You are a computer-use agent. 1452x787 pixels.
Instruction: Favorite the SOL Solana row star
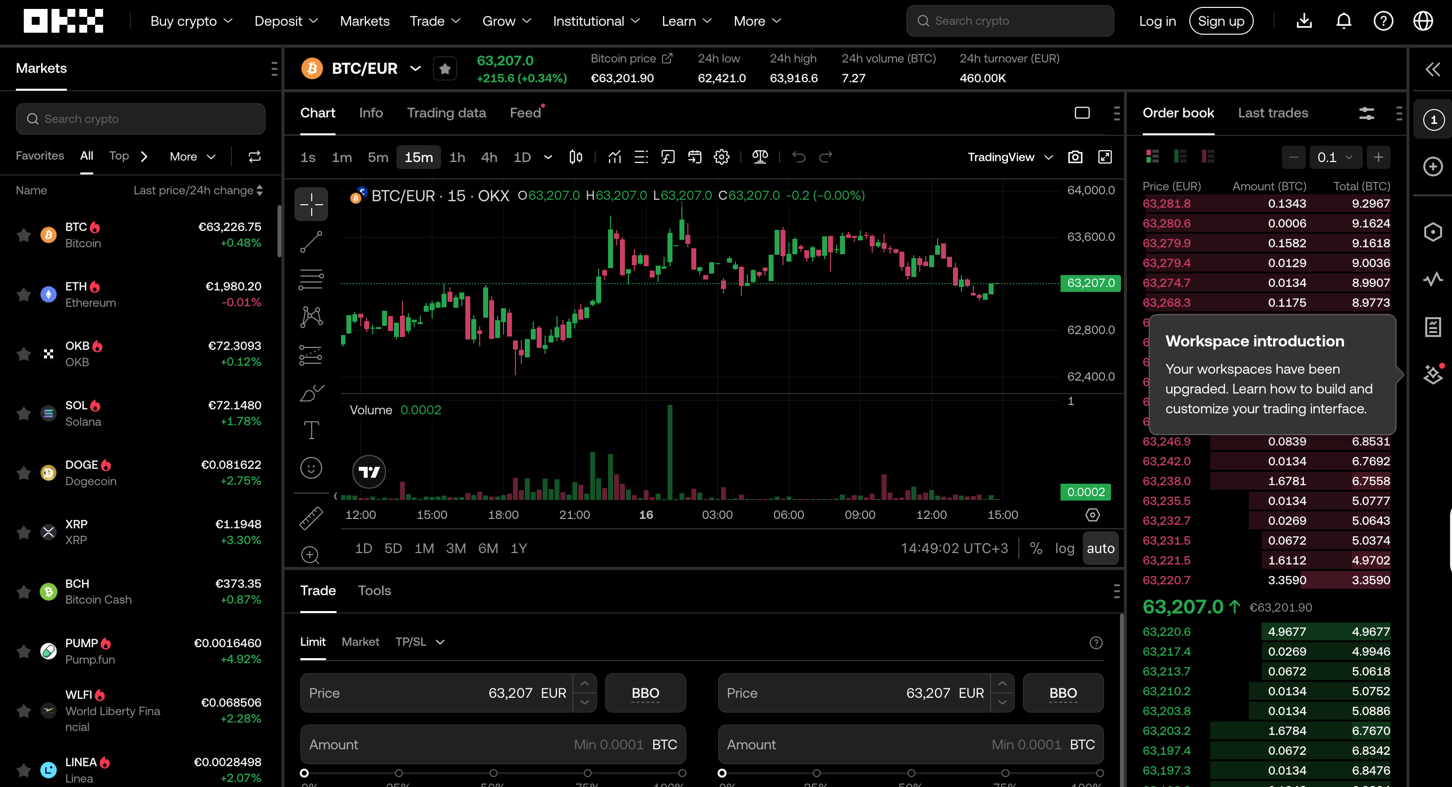tap(24, 413)
